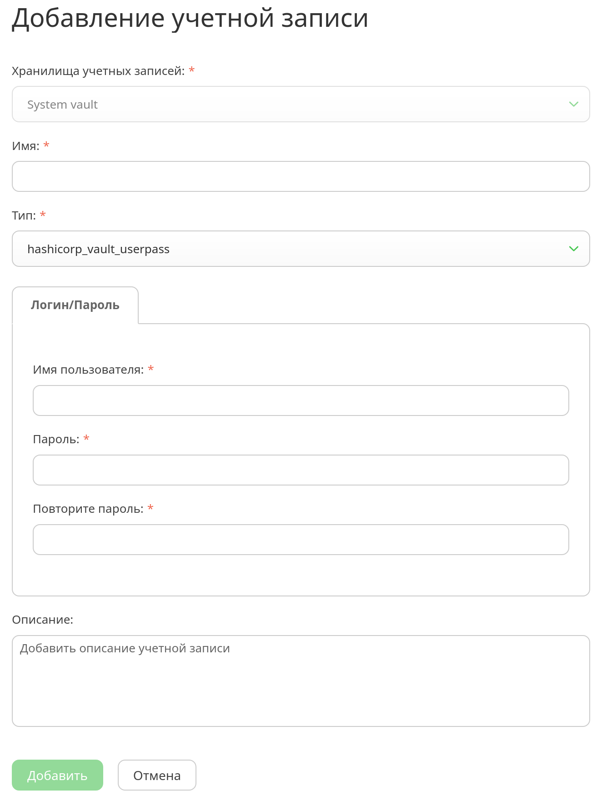Focus the Имя text input field
This screenshot has height=801, width=602.
click(x=301, y=176)
